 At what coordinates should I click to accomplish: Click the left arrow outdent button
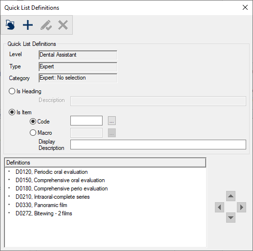point(219,208)
